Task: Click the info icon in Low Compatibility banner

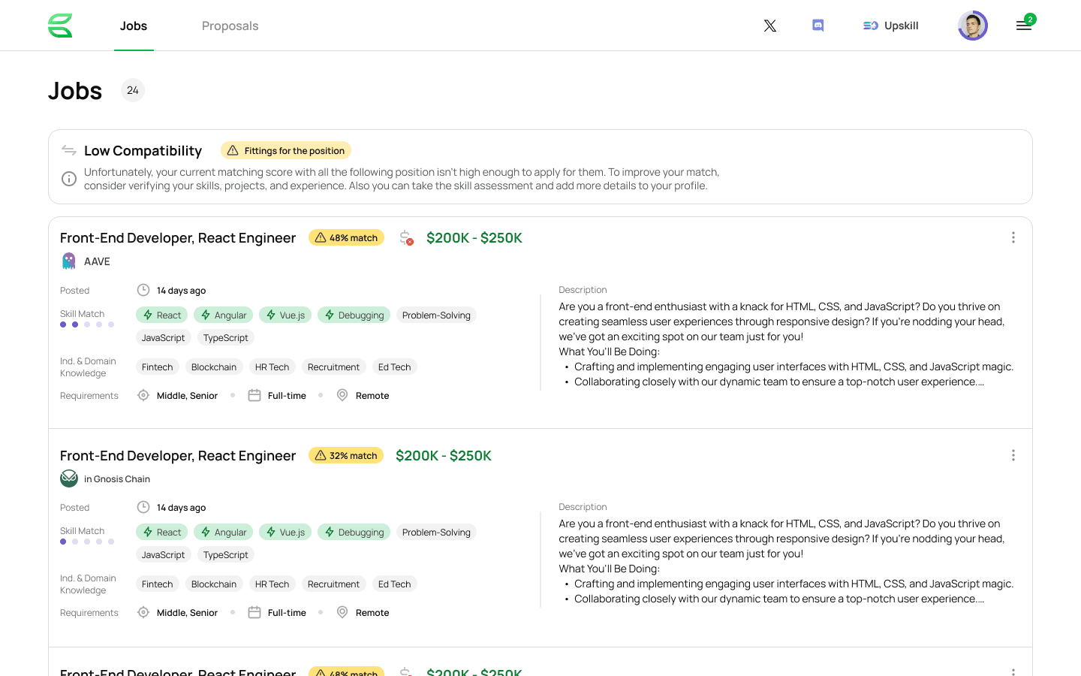Action: pyautogui.click(x=69, y=179)
